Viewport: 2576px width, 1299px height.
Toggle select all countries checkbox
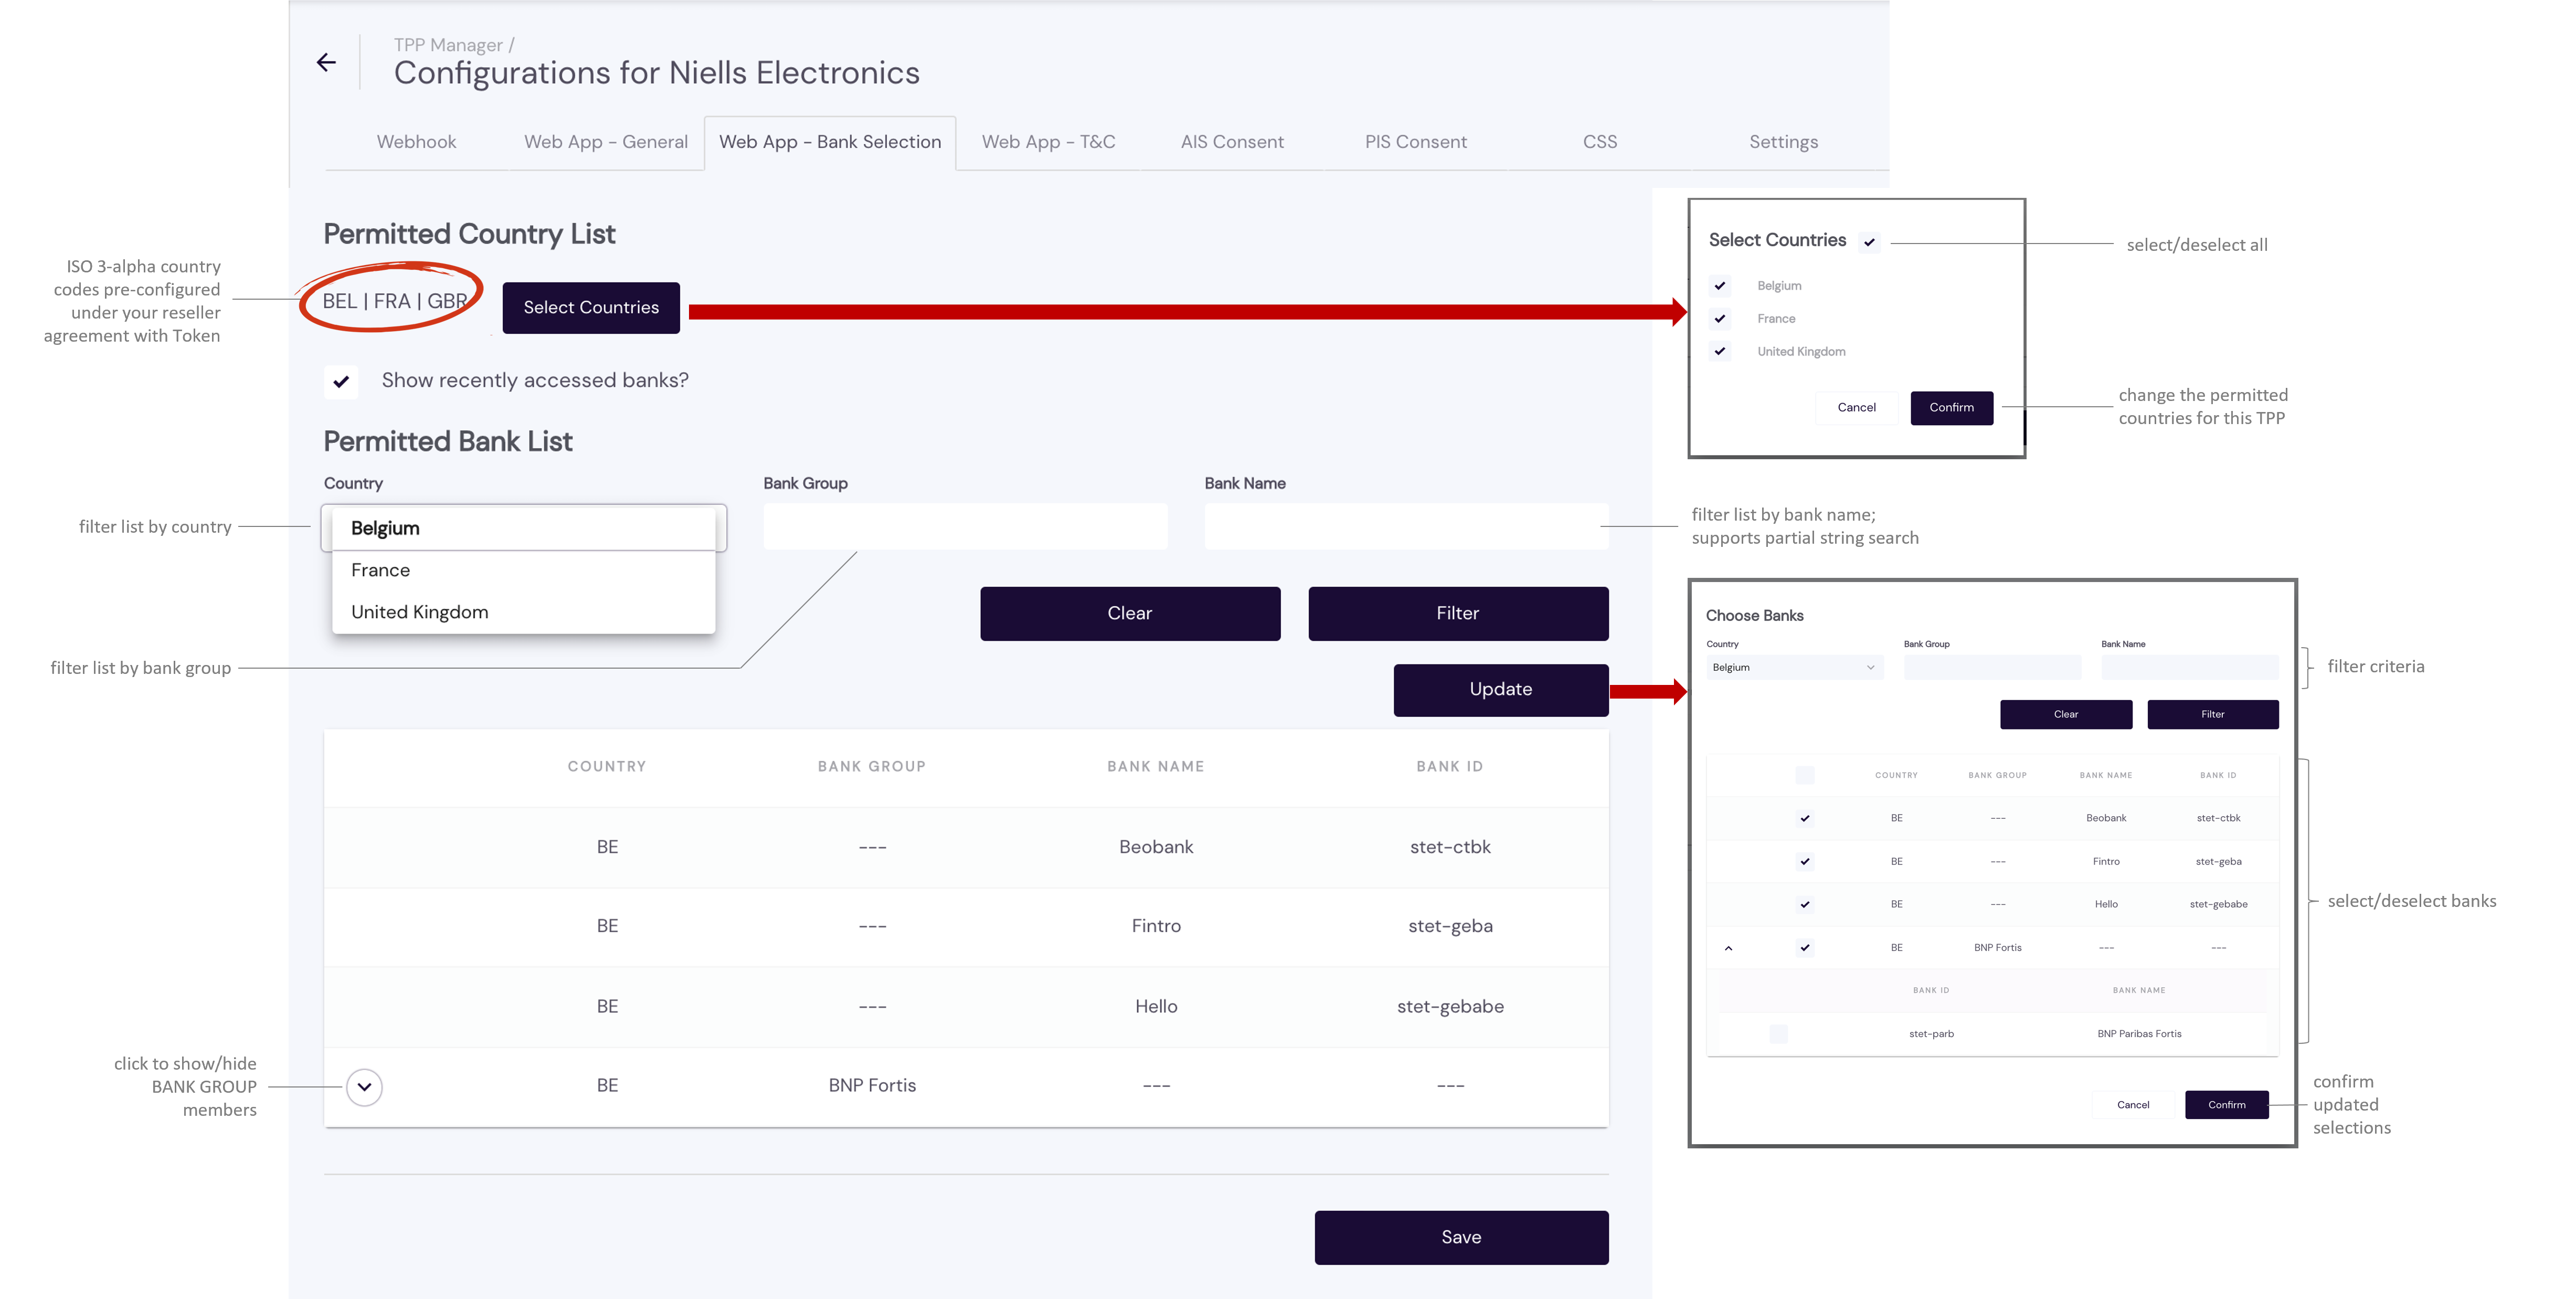(x=1869, y=242)
